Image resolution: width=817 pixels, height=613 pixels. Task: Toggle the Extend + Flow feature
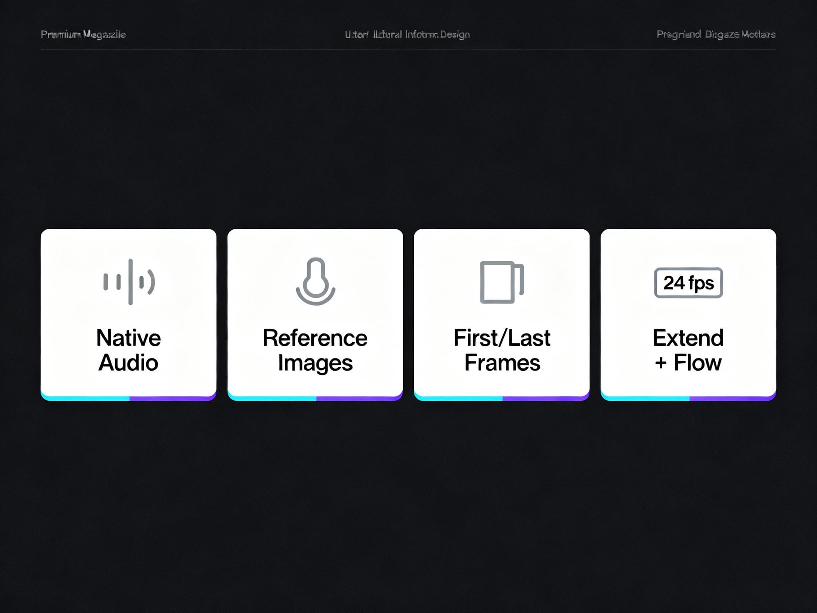[x=688, y=315]
